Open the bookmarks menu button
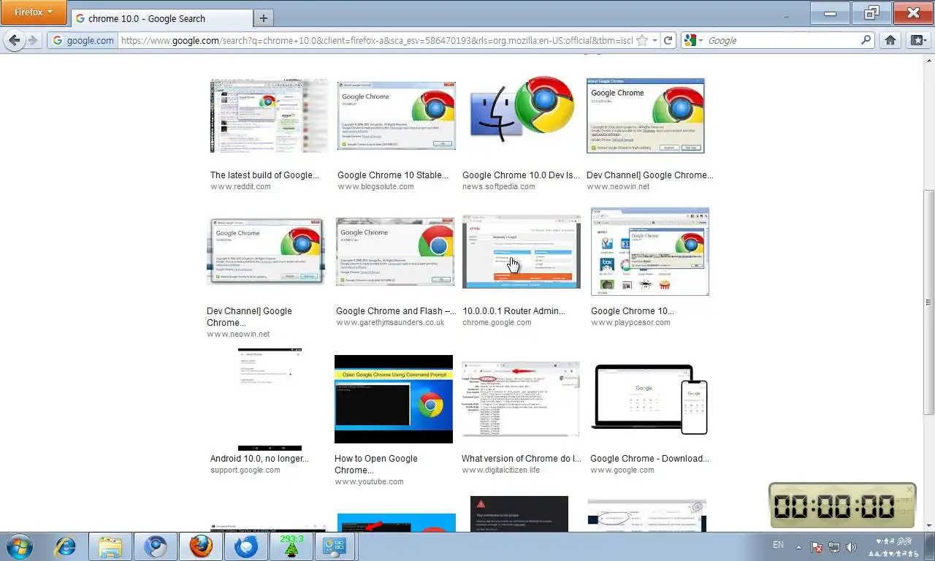Image resolution: width=935 pixels, height=561 pixels. 917,40
